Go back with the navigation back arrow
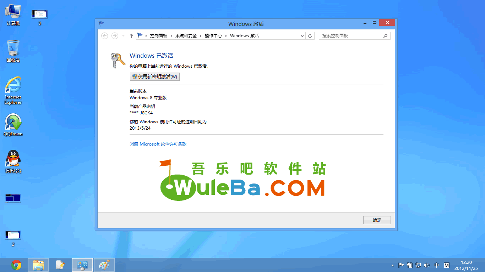This screenshot has width=485, height=272. pyautogui.click(x=104, y=36)
